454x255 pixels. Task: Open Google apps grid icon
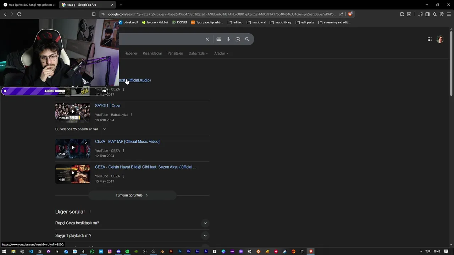pos(430,39)
